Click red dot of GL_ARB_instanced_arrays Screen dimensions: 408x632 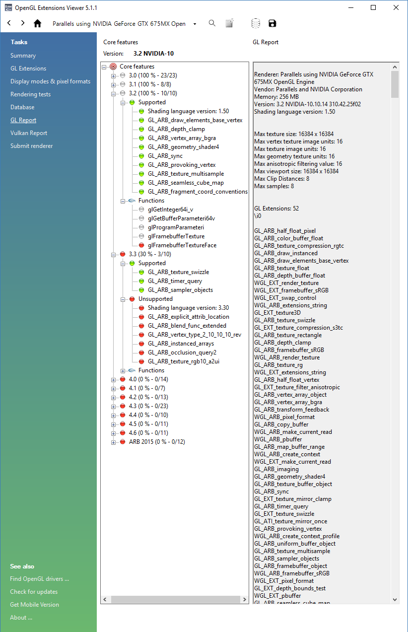pos(141,344)
